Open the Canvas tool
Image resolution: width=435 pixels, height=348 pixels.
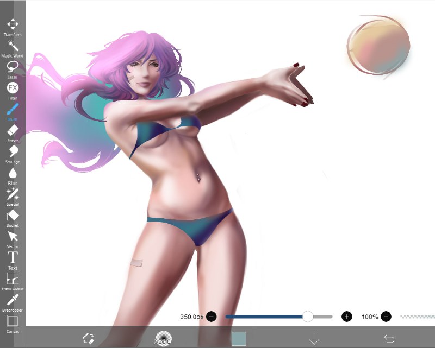click(x=13, y=324)
